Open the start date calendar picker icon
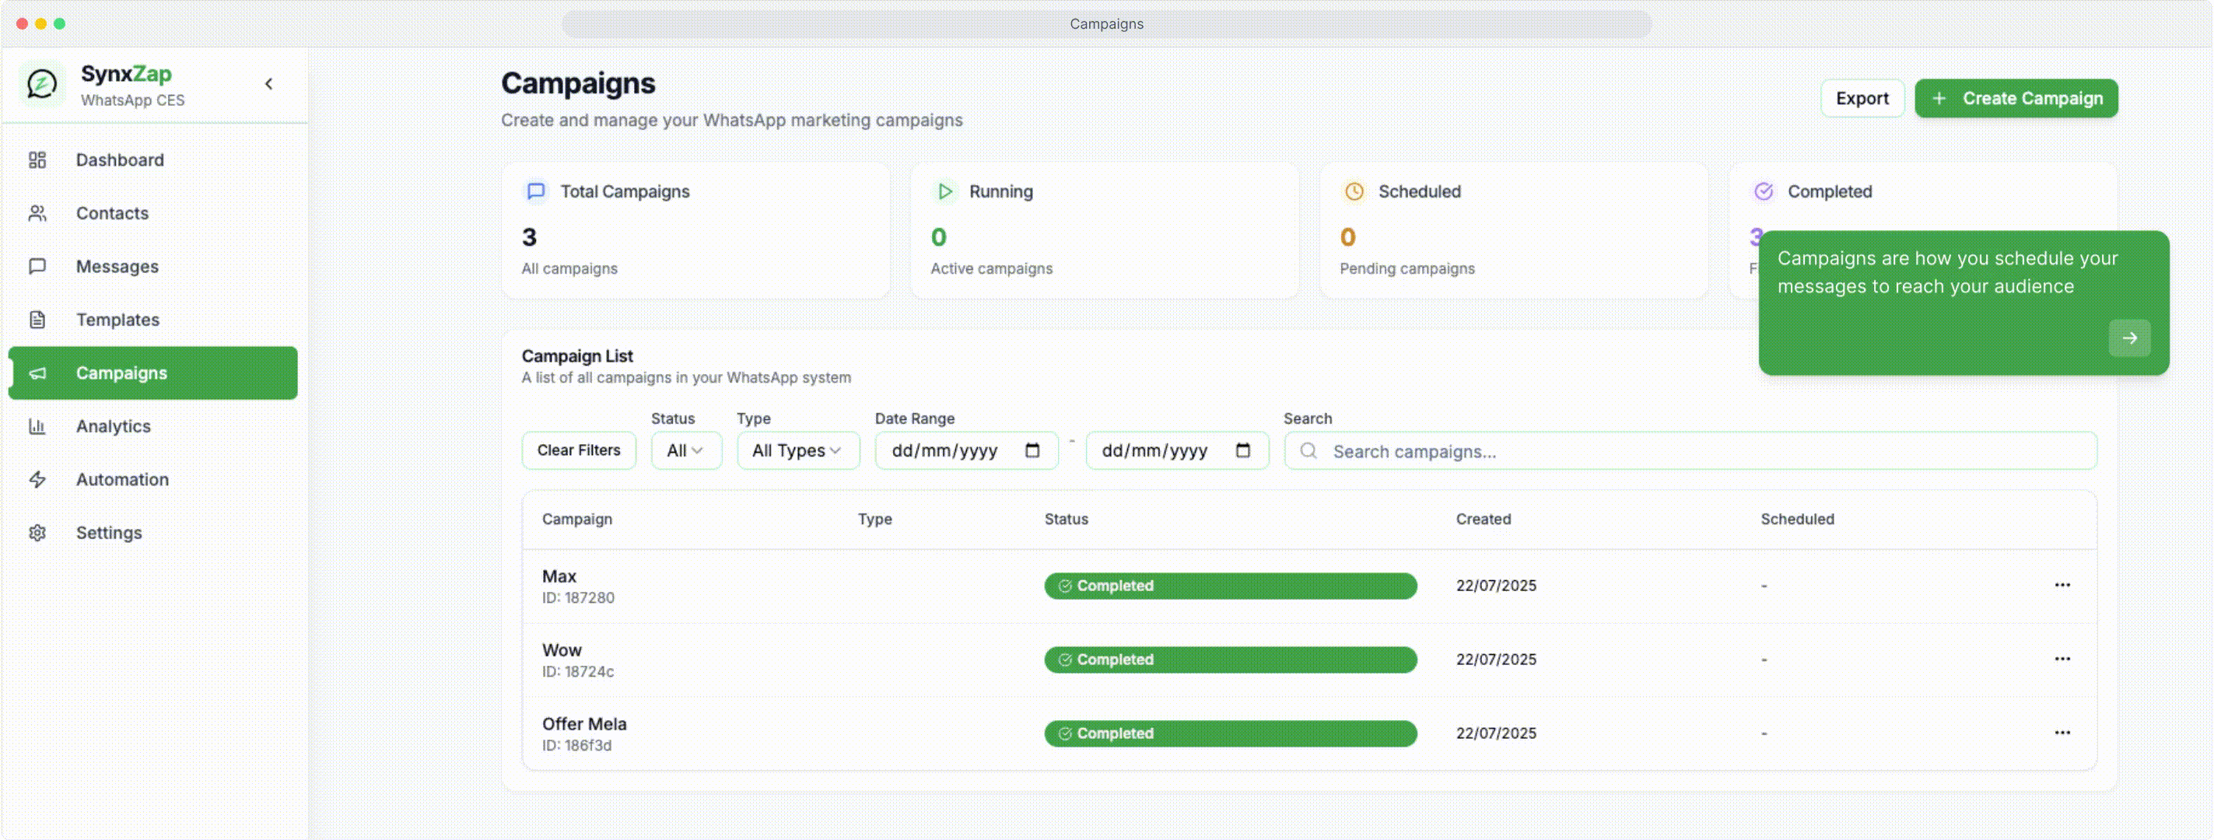The image size is (2214, 840). tap(1032, 450)
